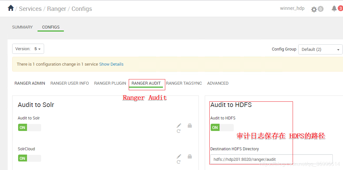Viewport: 343px width, 170px height.
Task: Click Destination HDFS Directory label
Action: click(x=234, y=149)
